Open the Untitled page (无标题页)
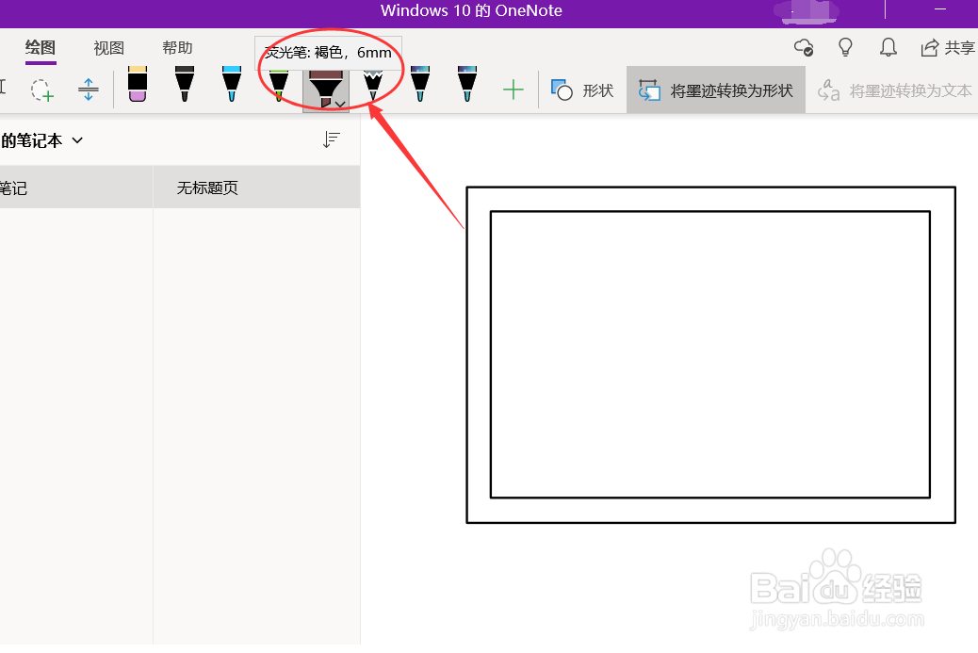Screen dimensions: 978x653 257,188
